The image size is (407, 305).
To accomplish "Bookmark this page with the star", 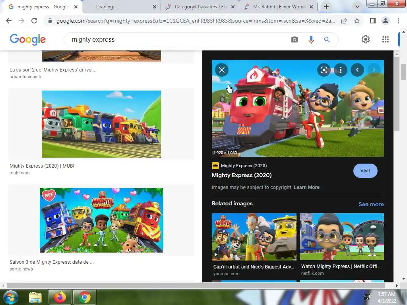I will click(x=357, y=21).
